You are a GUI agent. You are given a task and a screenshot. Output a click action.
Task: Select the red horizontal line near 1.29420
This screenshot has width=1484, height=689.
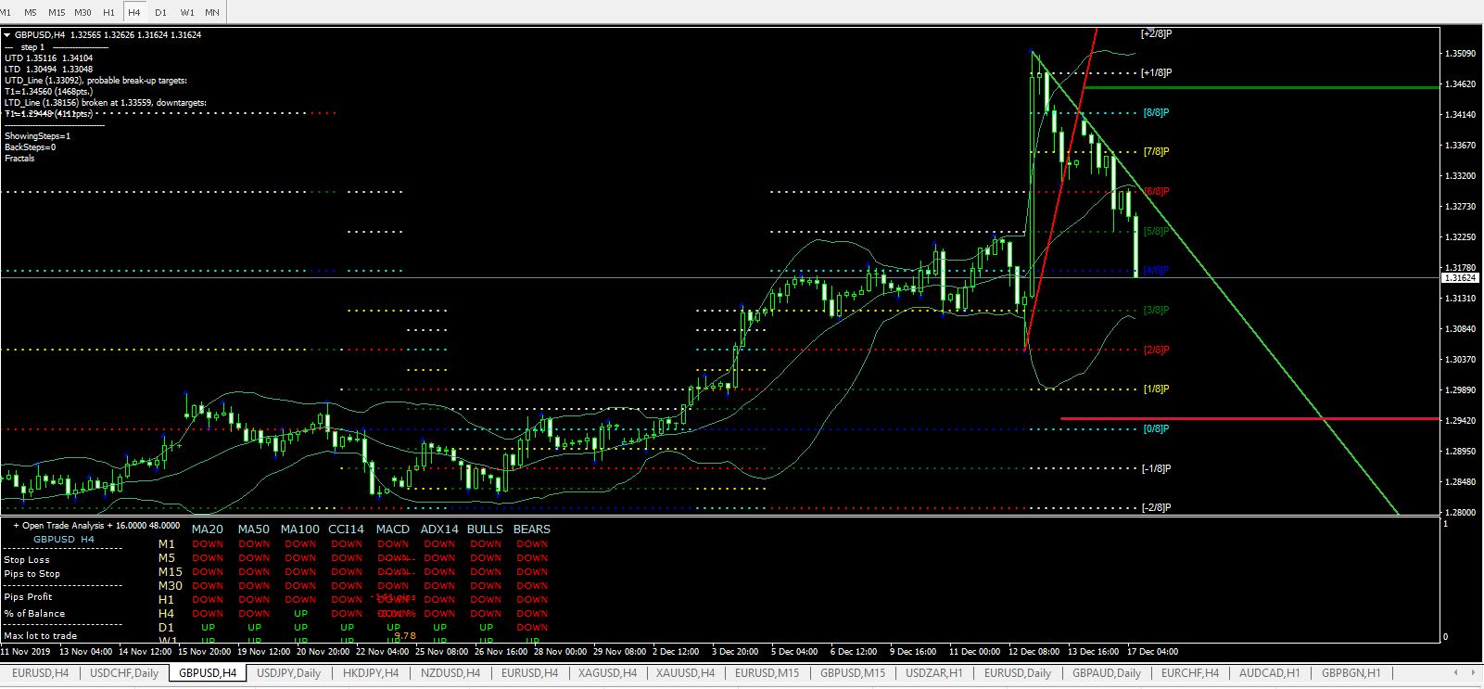[x=1249, y=419]
